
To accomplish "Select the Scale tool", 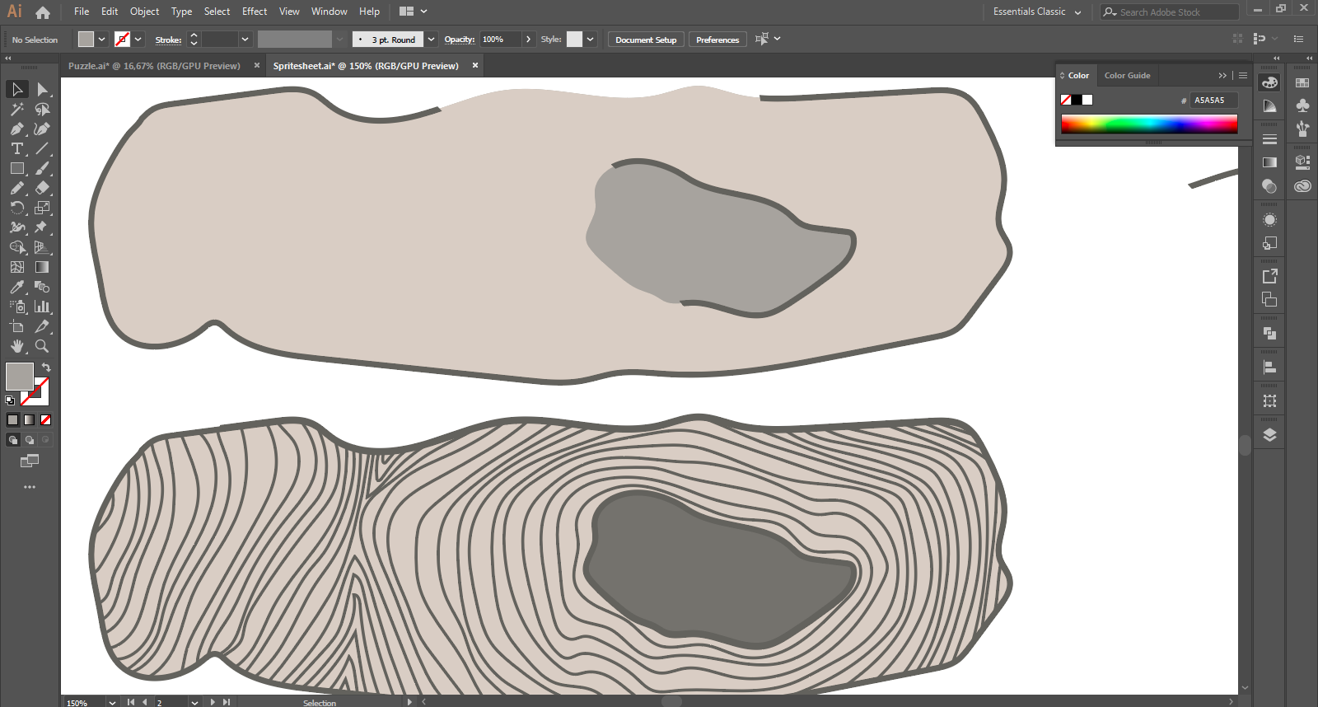I will [x=42, y=208].
